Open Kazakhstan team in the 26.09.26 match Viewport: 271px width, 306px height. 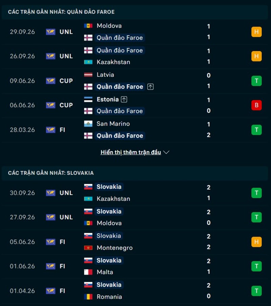point(113,62)
